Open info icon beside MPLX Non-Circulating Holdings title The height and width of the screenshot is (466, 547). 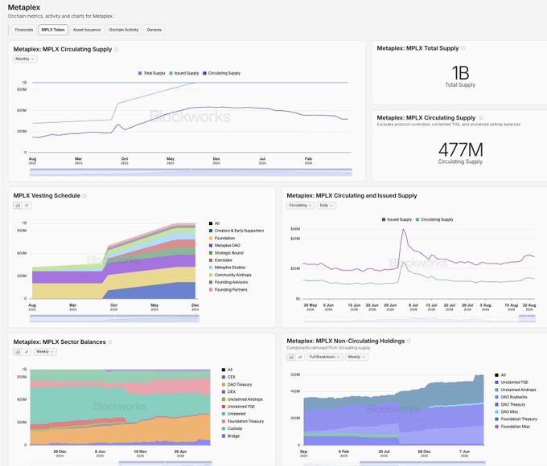[409, 341]
